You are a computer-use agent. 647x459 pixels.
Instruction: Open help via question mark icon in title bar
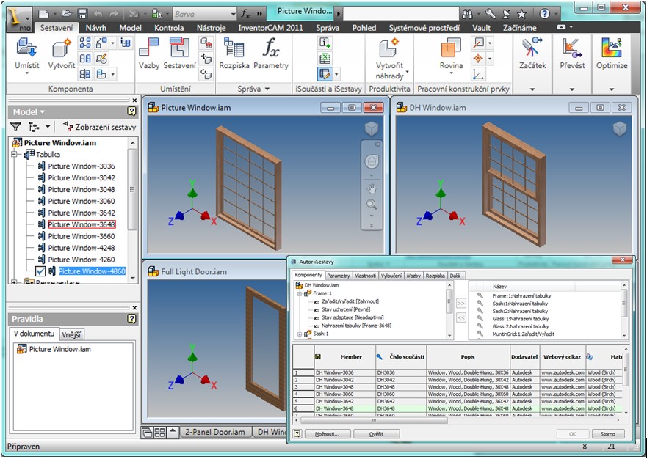coord(545,14)
